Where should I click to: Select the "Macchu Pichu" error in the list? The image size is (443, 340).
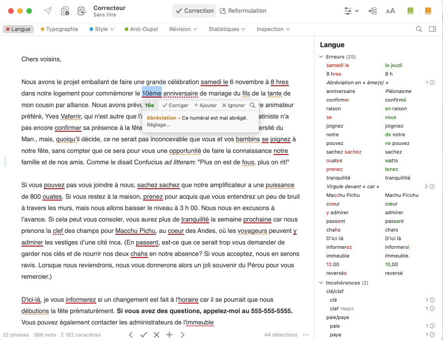coord(343,195)
